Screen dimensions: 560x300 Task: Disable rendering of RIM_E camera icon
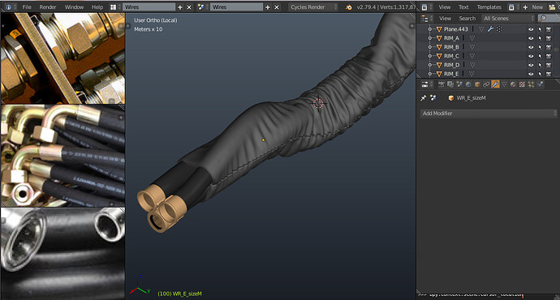[549, 74]
